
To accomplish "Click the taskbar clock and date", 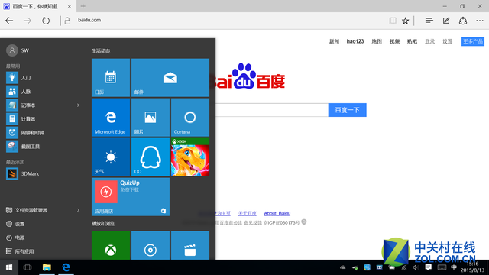I will pyautogui.click(x=472, y=267).
